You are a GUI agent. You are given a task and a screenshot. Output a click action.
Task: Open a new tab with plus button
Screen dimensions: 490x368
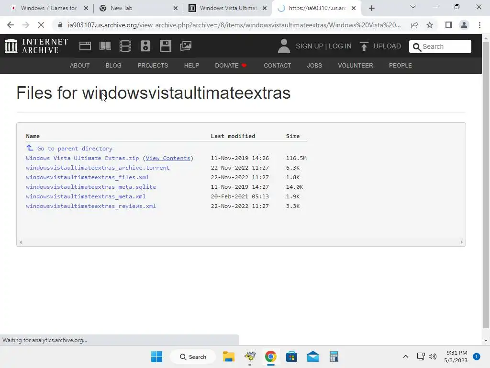(x=371, y=8)
